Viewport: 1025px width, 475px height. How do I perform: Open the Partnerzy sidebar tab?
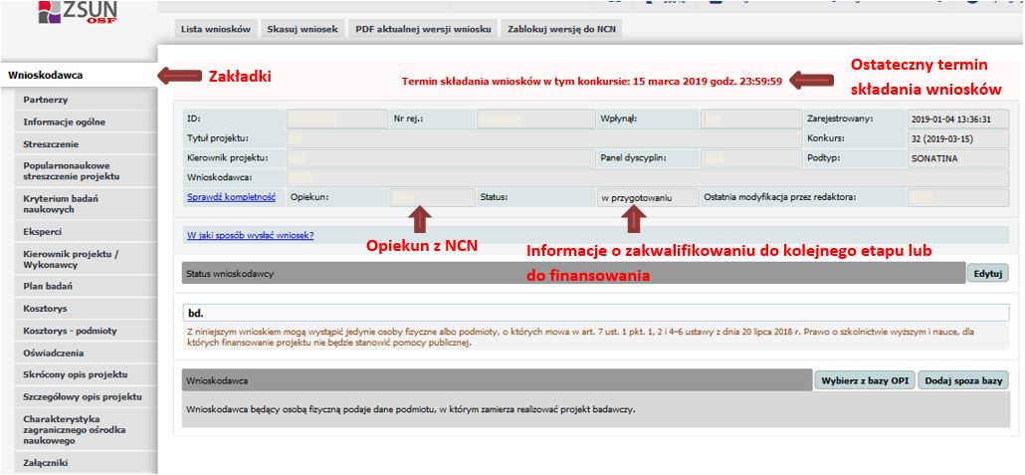pos(86,101)
